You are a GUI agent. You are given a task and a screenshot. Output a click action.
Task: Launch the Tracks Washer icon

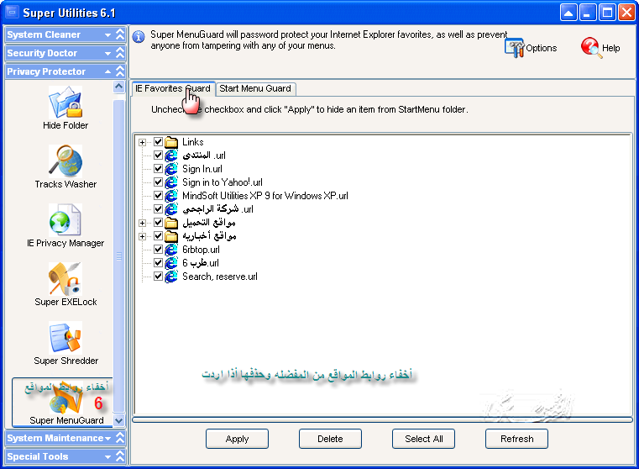tap(65, 161)
